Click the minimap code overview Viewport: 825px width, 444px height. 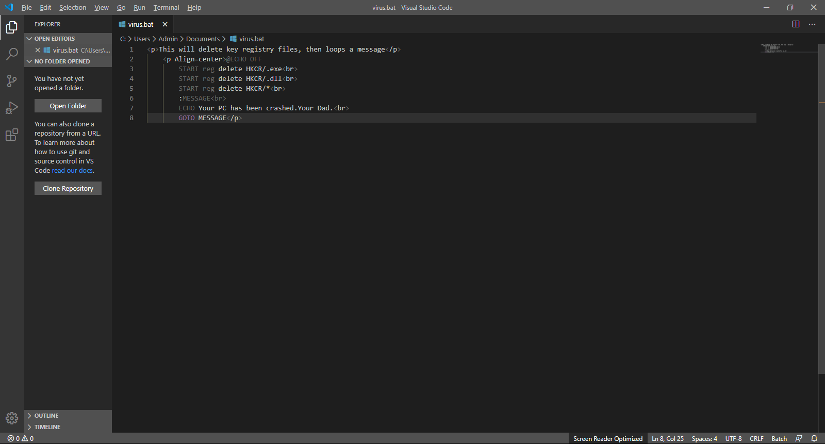tap(778, 48)
